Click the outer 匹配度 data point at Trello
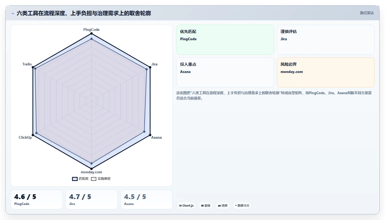The image size is (385, 220). [x=33, y=67]
